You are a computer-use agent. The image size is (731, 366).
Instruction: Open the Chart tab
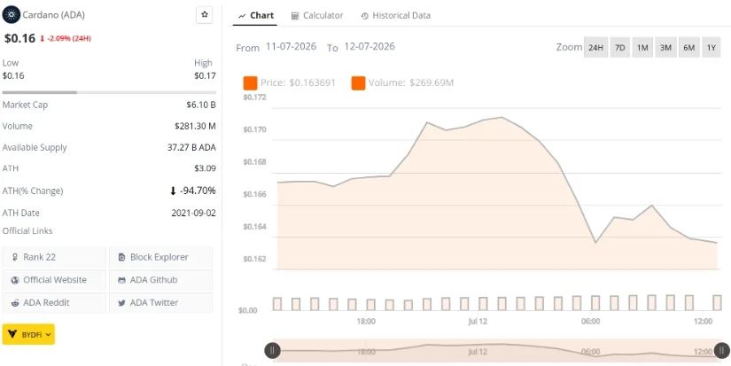(255, 15)
